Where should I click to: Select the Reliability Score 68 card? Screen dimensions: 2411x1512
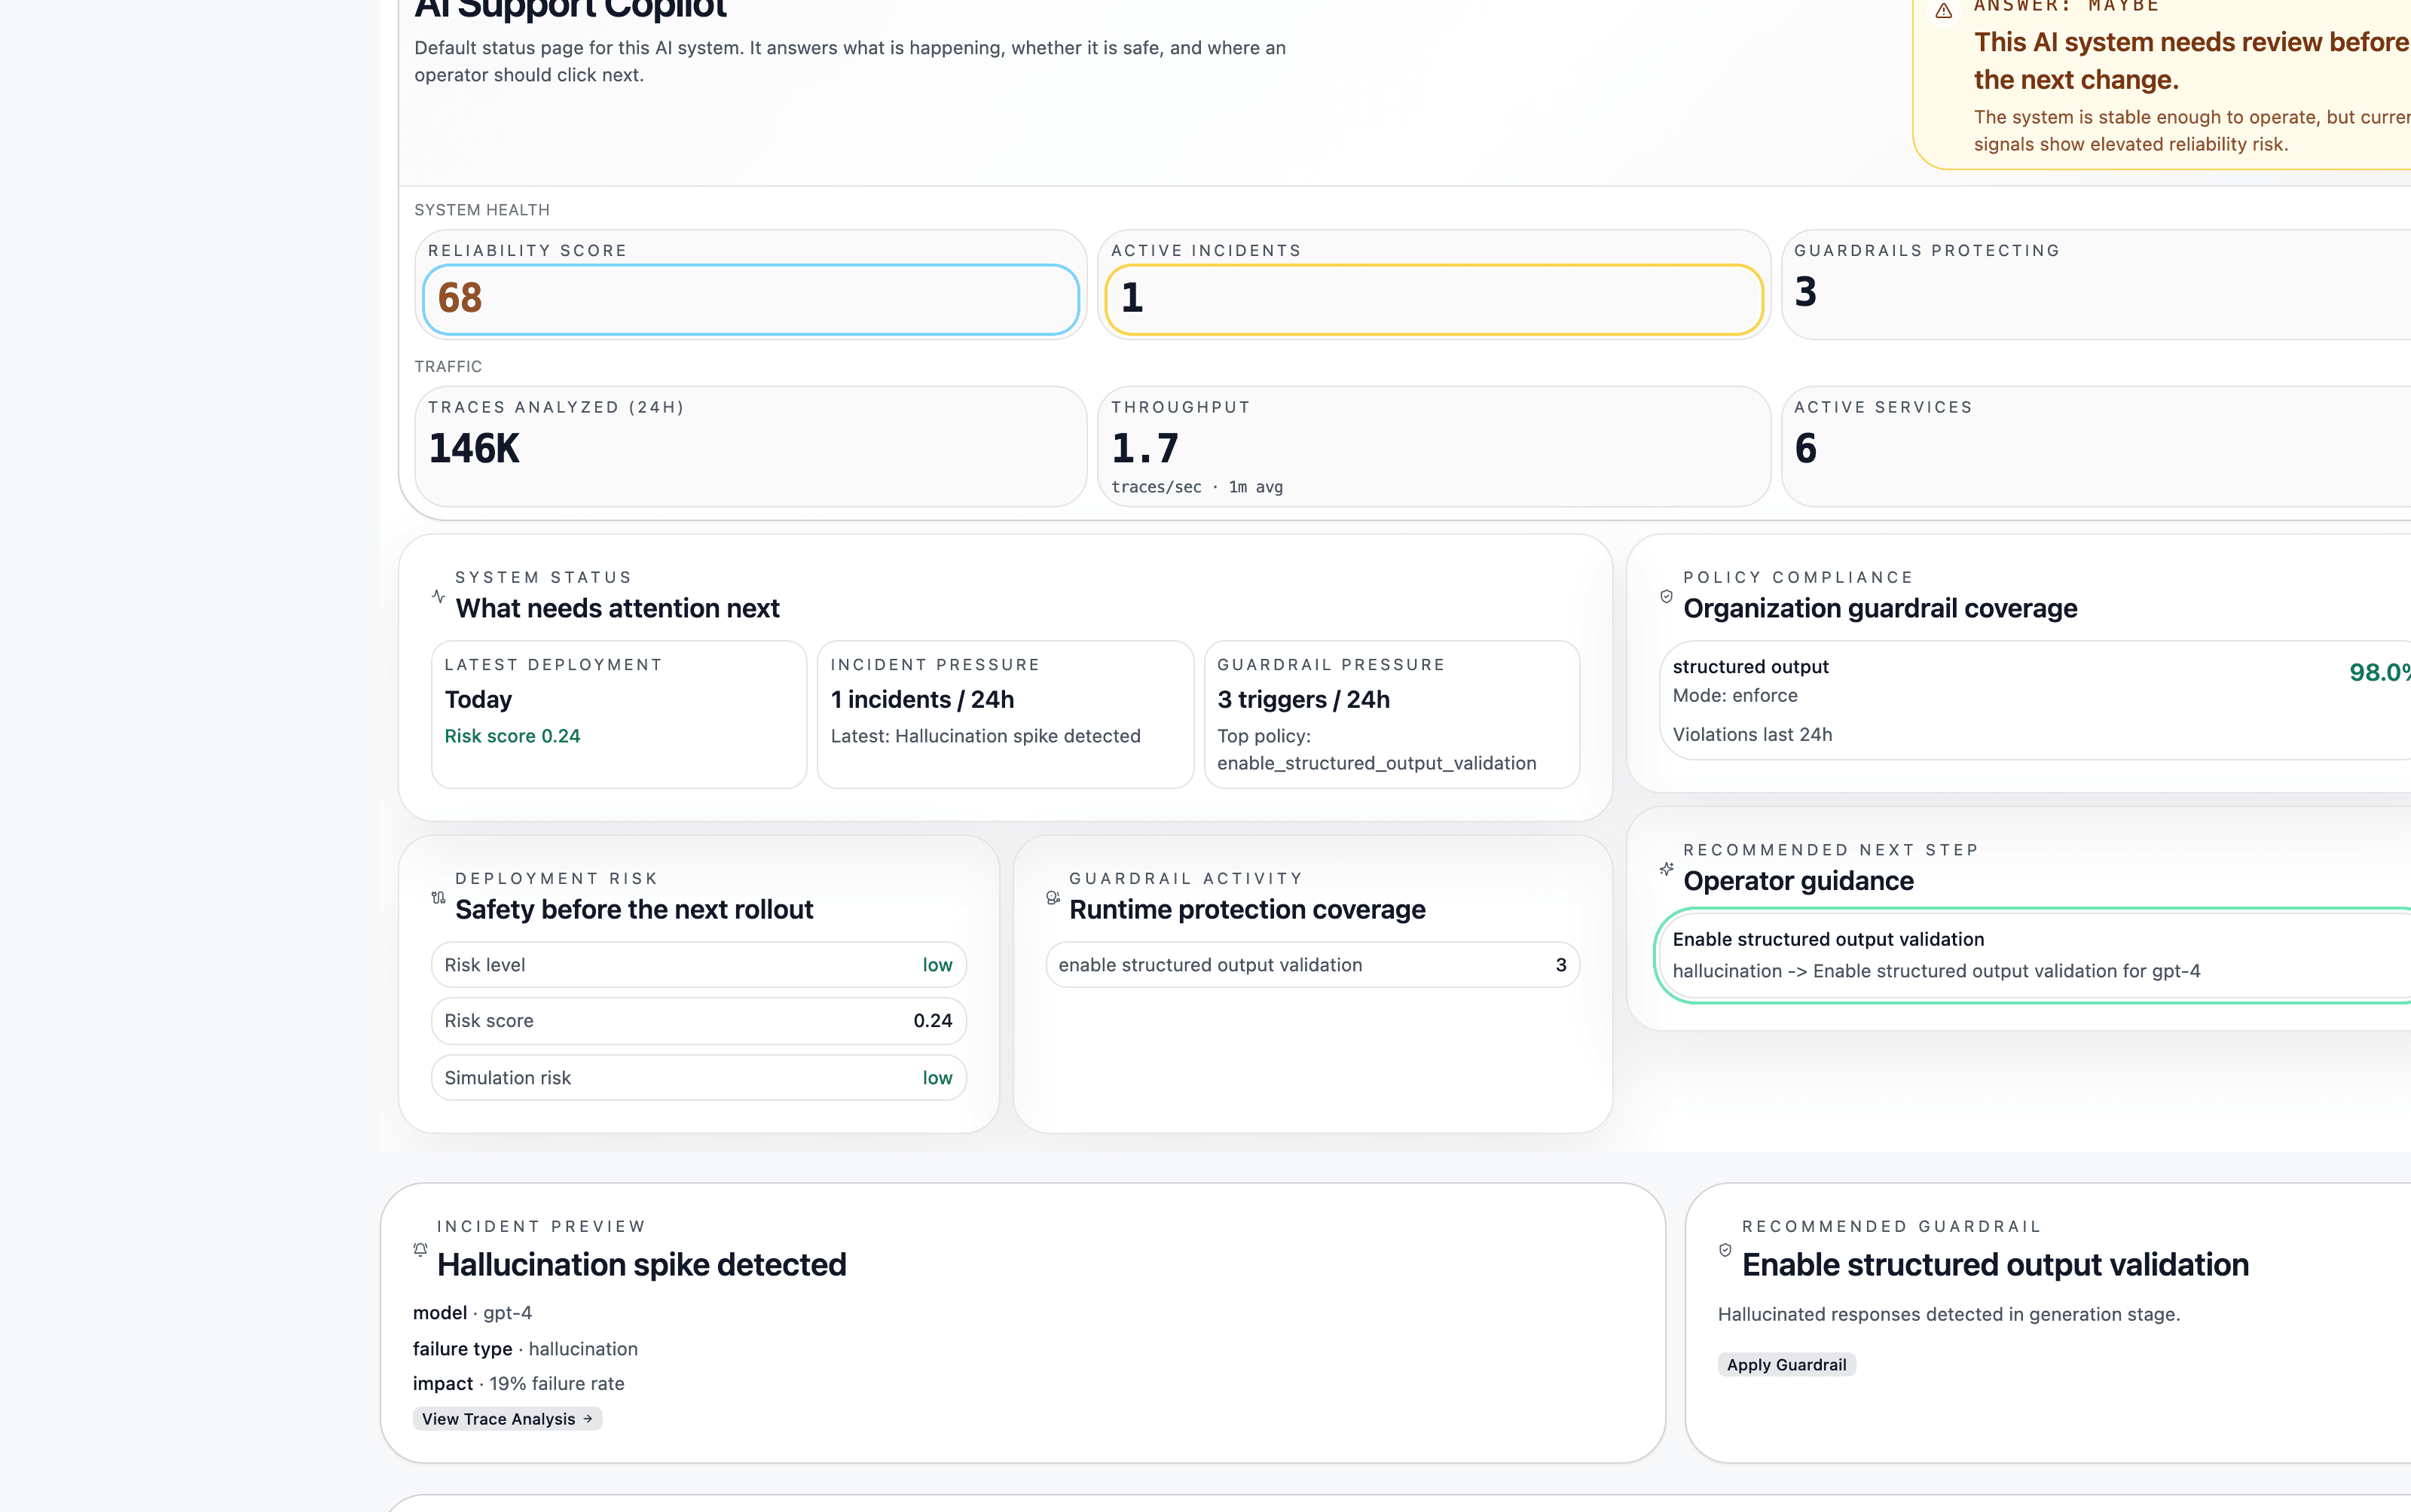tap(750, 298)
